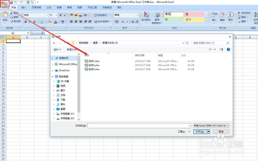Open the Office button menu

4,4
